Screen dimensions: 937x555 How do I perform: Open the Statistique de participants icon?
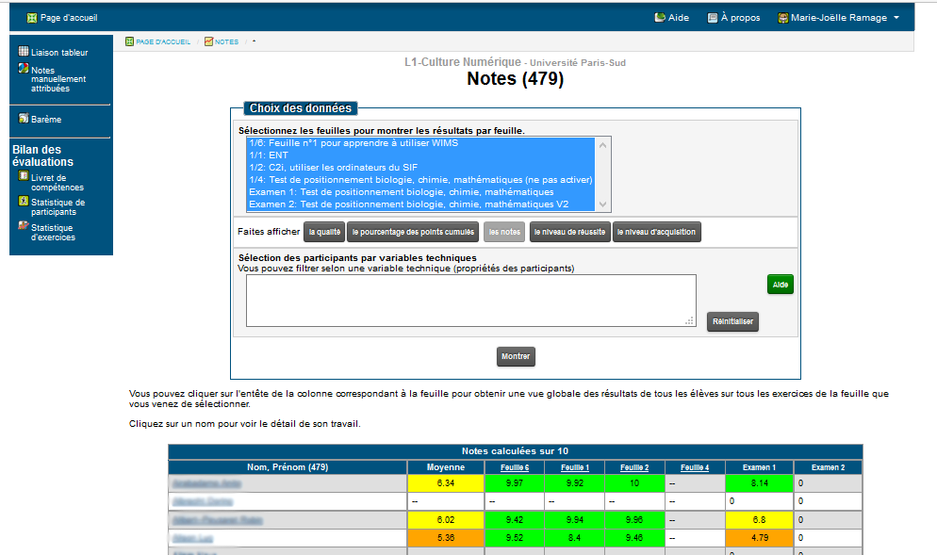pos(24,202)
